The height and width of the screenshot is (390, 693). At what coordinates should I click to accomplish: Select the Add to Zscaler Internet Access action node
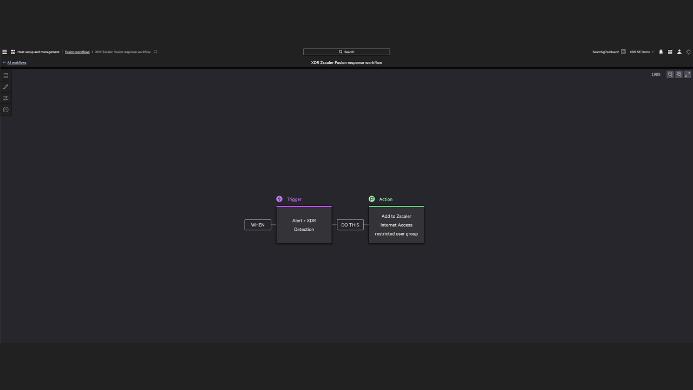pyautogui.click(x=396, y=225)
